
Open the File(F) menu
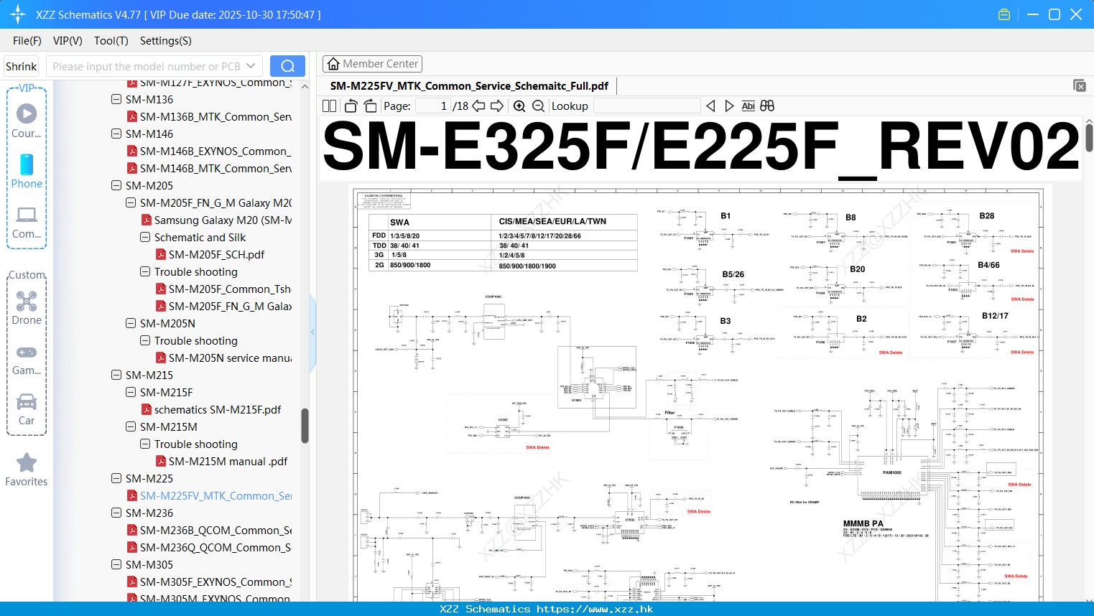(x=27, y=41)
